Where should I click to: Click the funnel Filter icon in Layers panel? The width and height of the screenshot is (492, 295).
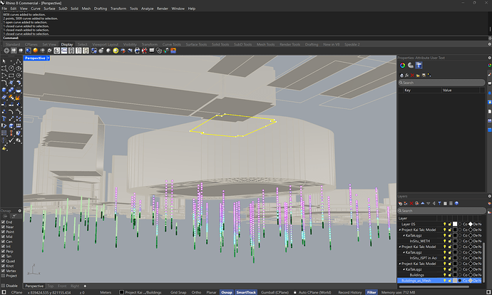coord(440,204)
